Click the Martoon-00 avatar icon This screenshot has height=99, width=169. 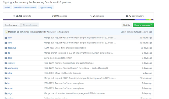[6, 32]
